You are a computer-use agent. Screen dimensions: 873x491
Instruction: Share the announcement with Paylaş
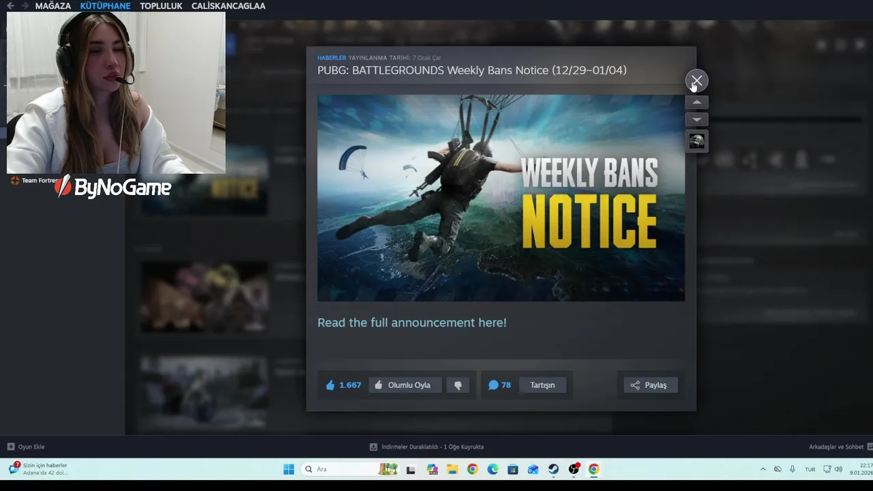click(650, 385)
